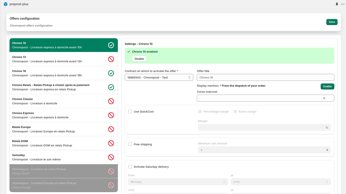The height and width of the screenshot is (194, 346).
Task: Select the 2Shop Europe offer row
Action: [64, 185]
